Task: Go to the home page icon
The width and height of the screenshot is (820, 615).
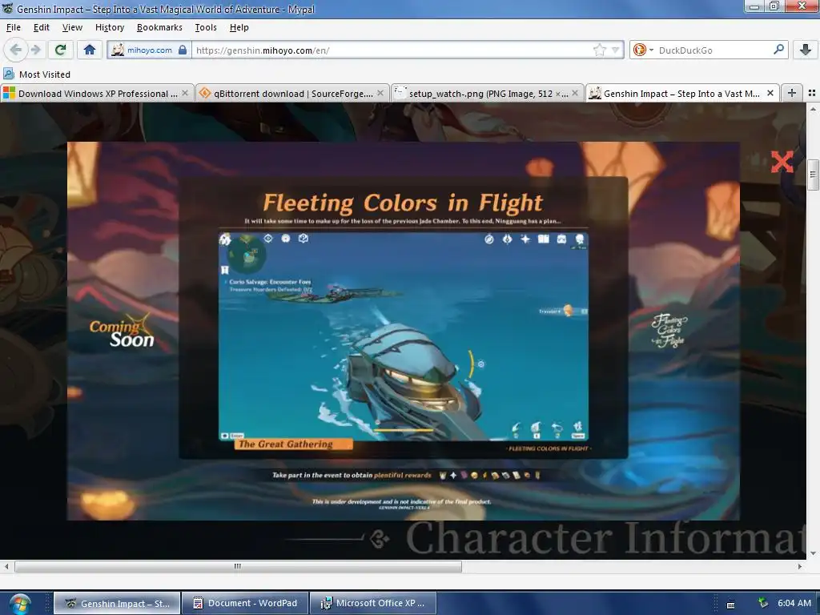Action: (x=90, y=50)
